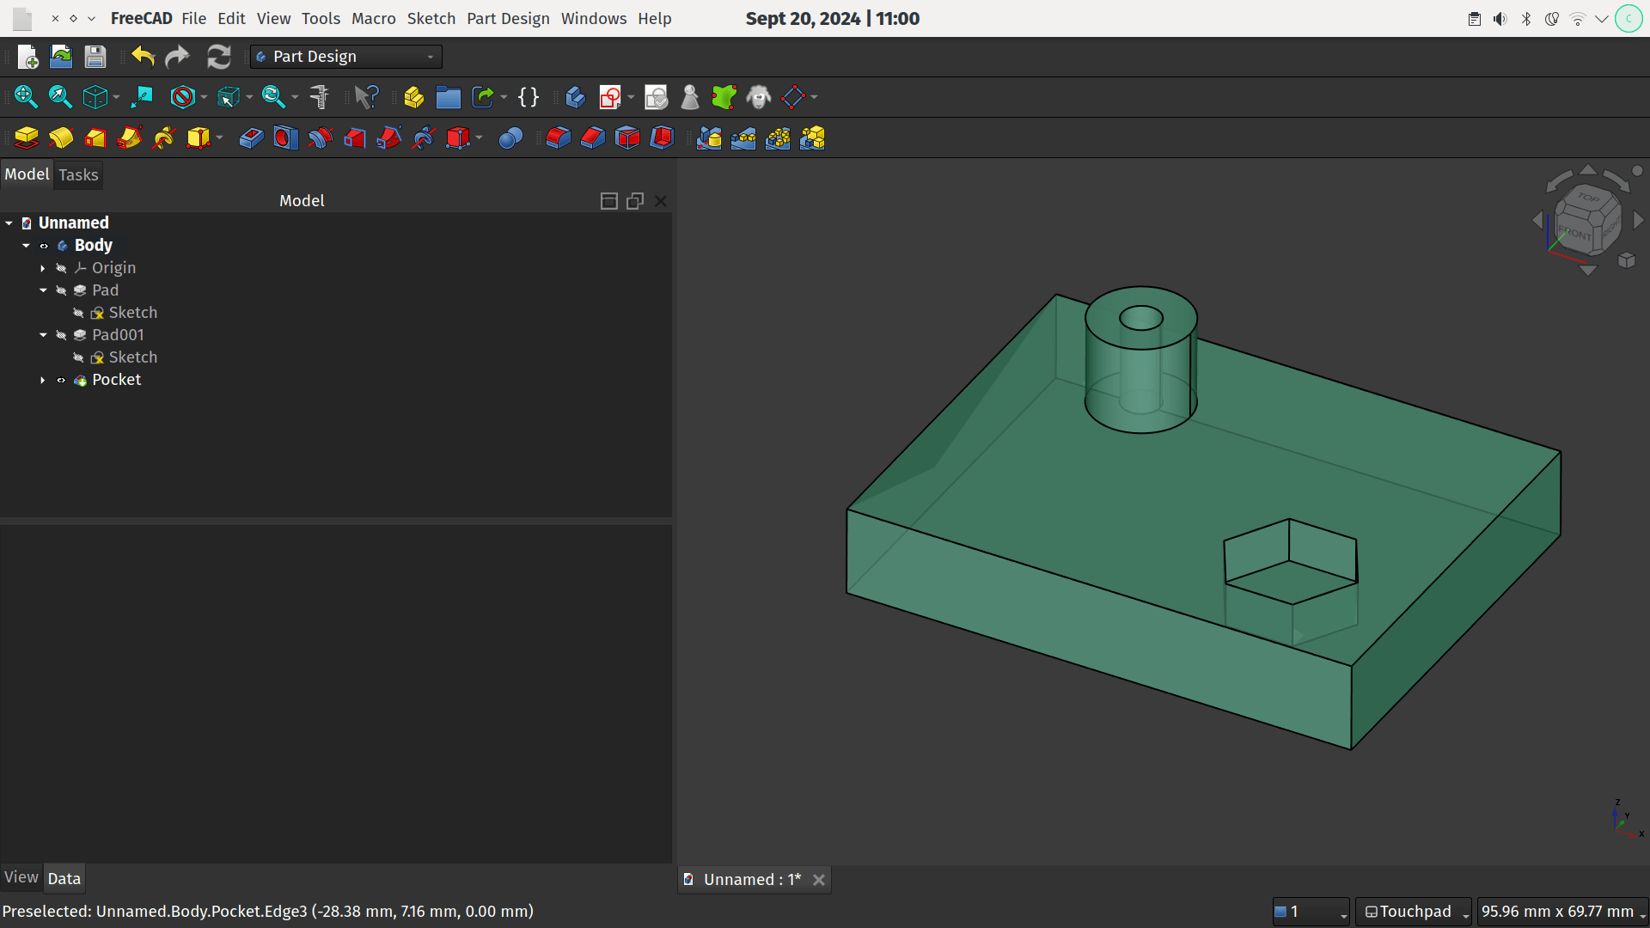Screen dimensions: 1650x928
Task: Open the Part Design workbench dropdown
Action: tap(346, 57)
